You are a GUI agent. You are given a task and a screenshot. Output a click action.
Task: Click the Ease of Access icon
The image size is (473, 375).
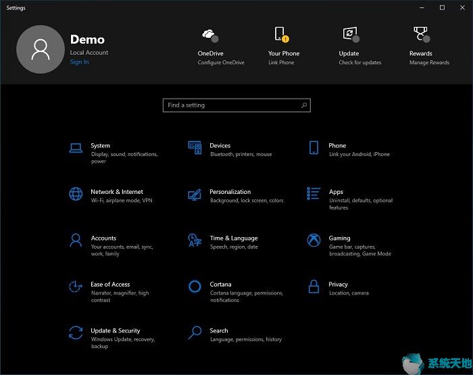coord(76,286)
